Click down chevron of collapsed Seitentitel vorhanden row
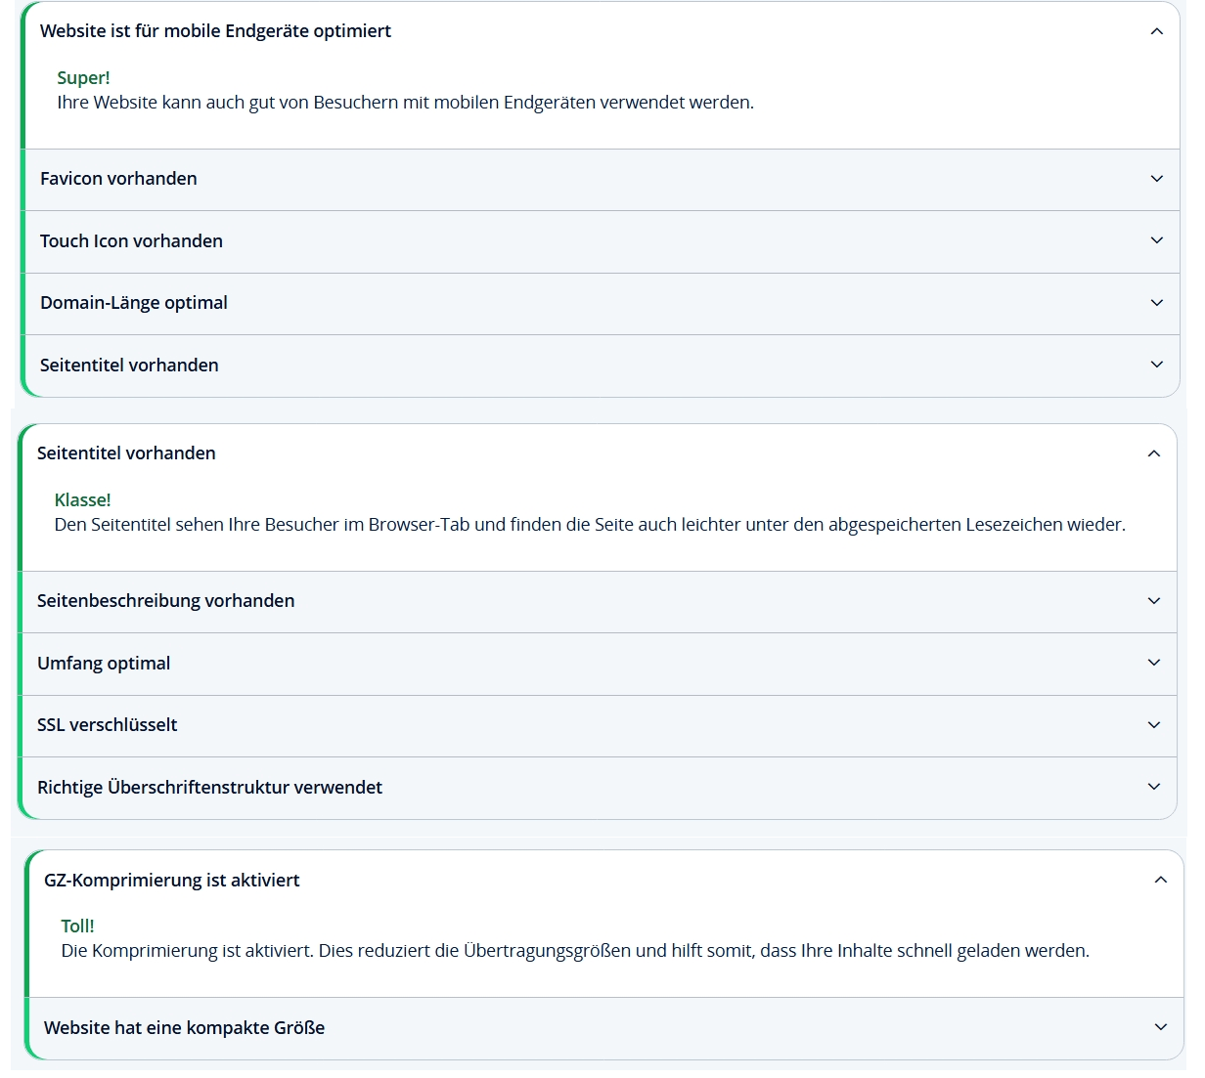Viewport: 1205px width, 1078px height. click(1156, 365)
